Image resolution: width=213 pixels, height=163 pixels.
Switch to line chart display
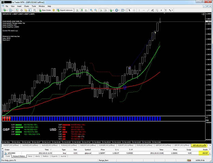[86, 10]
